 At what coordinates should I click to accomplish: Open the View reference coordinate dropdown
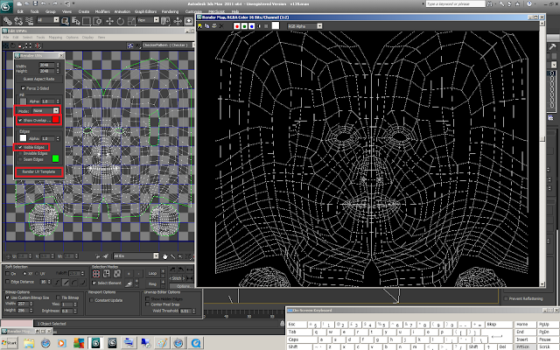[148, 20]
